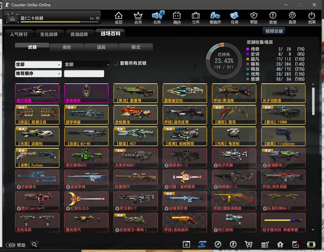Select the 模式 sub-tab
Viewport: 324px width, 252px height.
click(x=136, y=47)
